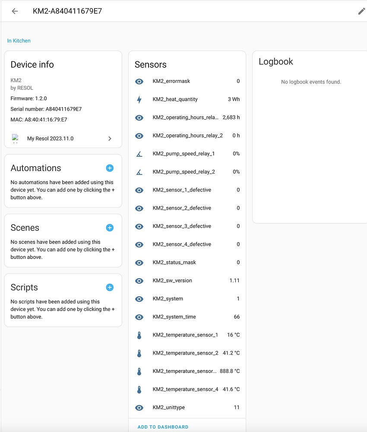Select the thermometer icon for KM2_temperature_sensor_4

pos(139,389)
